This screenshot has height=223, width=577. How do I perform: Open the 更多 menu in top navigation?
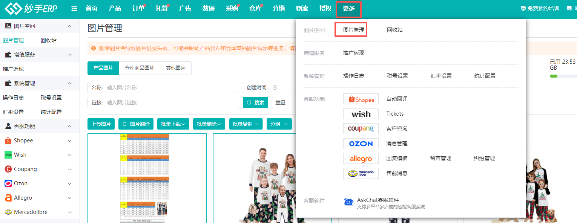tap(349, 9)
